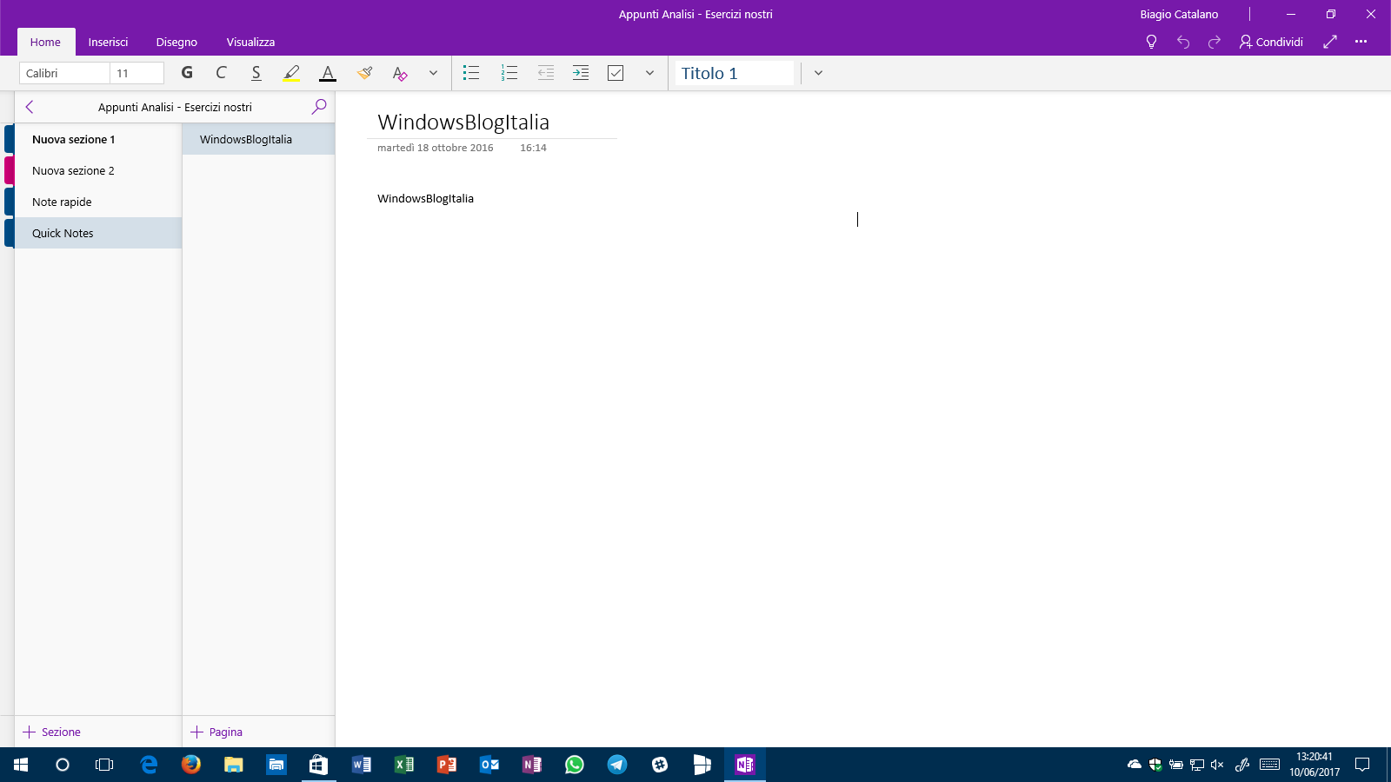Open Cortana search circle in taskbar

[62, 765]
